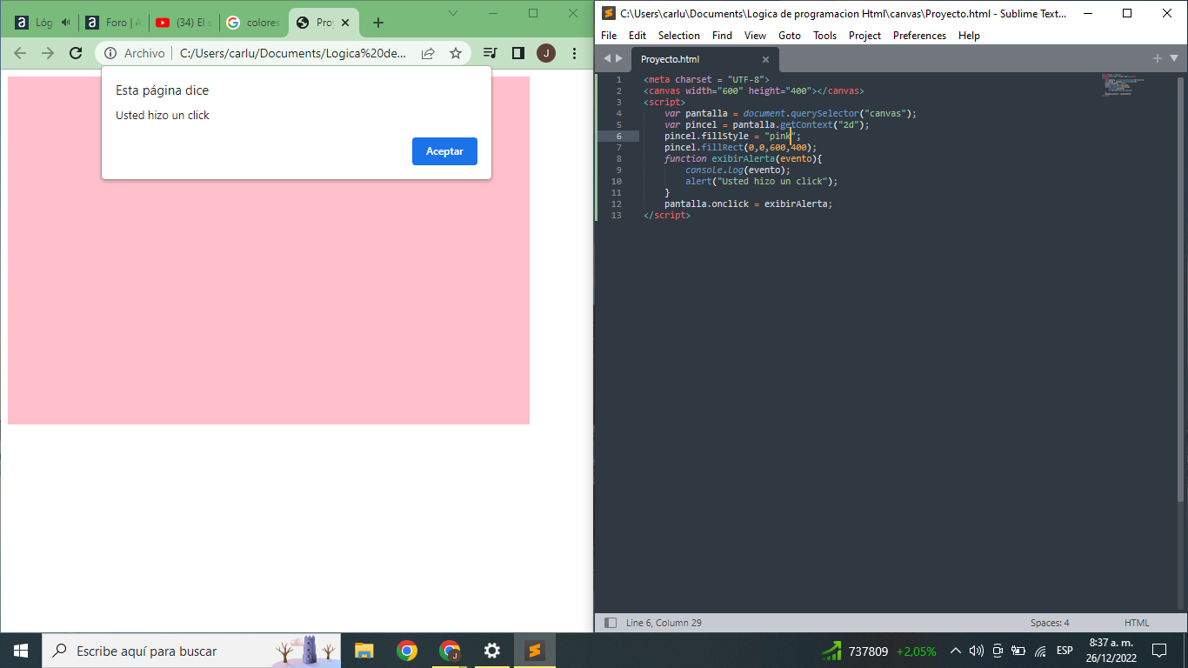Viewport: 1188px width, 668px height.
Task: Open Sublime Text Tools menu
Action: [x=824, y=36]
